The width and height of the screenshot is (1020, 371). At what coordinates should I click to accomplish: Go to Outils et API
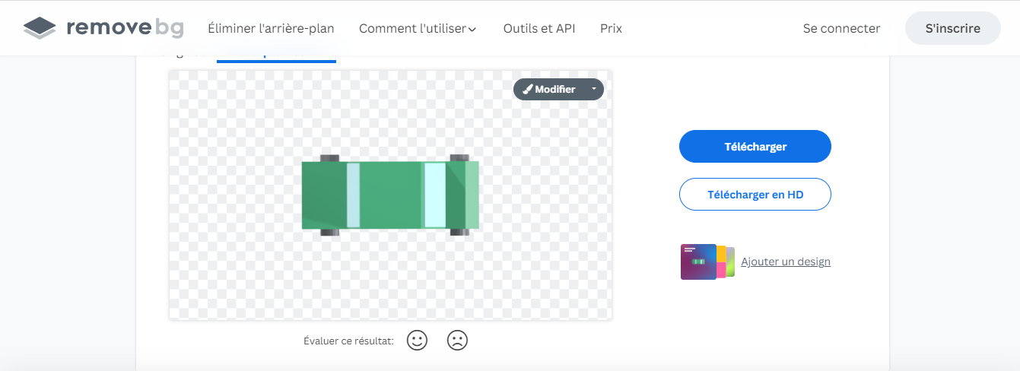539,28
